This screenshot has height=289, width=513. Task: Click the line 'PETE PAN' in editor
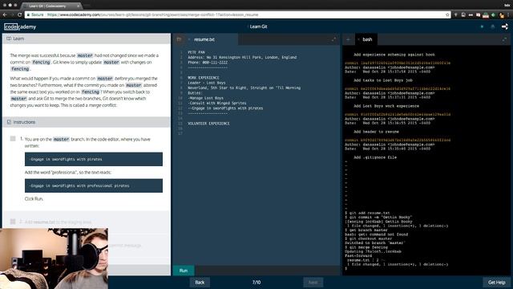(x=196, y=52)
